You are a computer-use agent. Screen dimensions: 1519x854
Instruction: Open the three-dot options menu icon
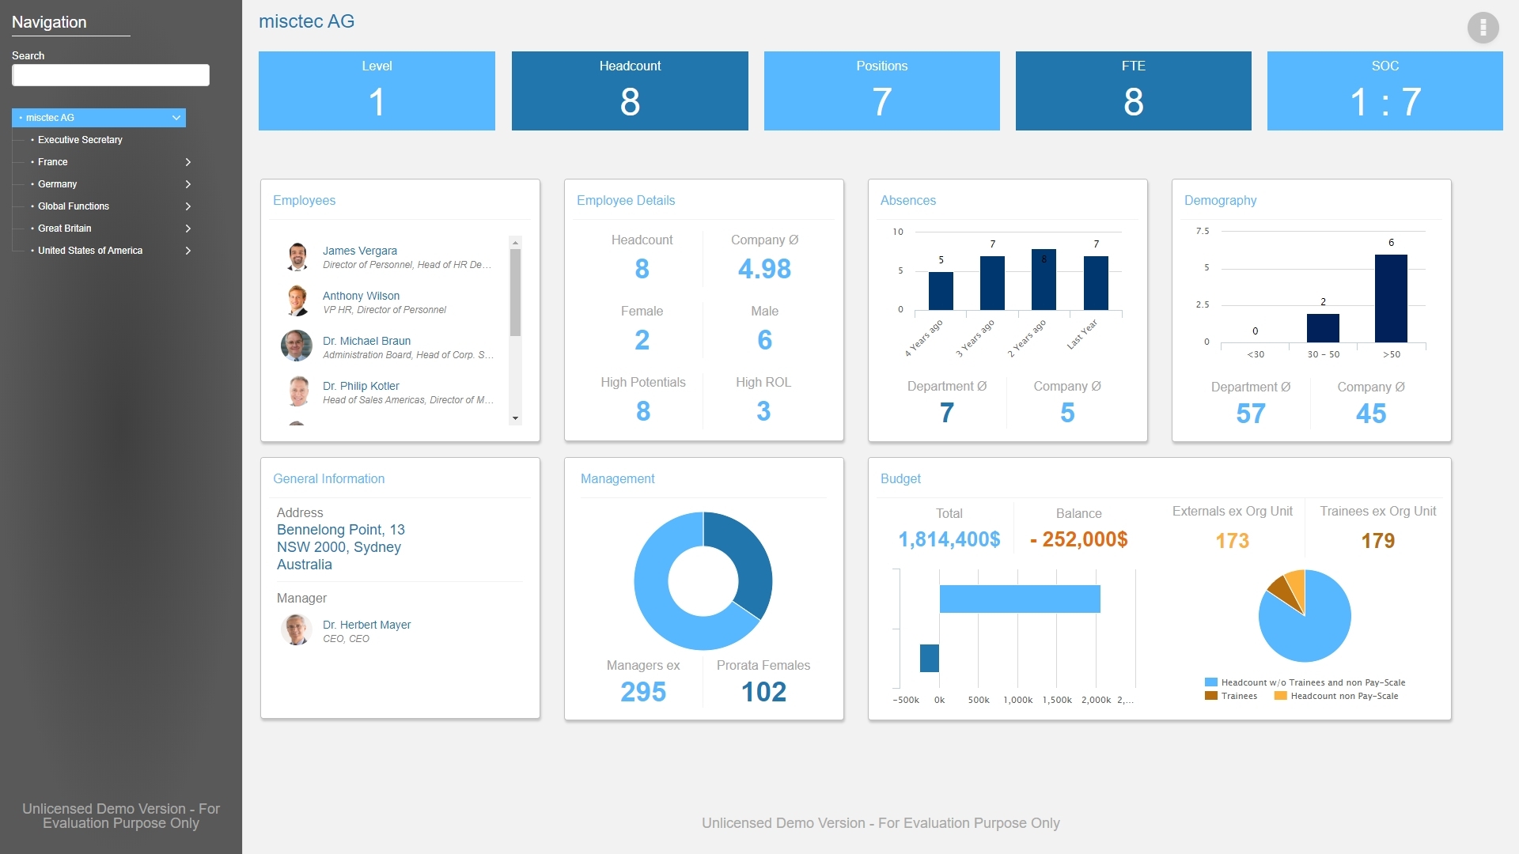[x=1483, y=28]
